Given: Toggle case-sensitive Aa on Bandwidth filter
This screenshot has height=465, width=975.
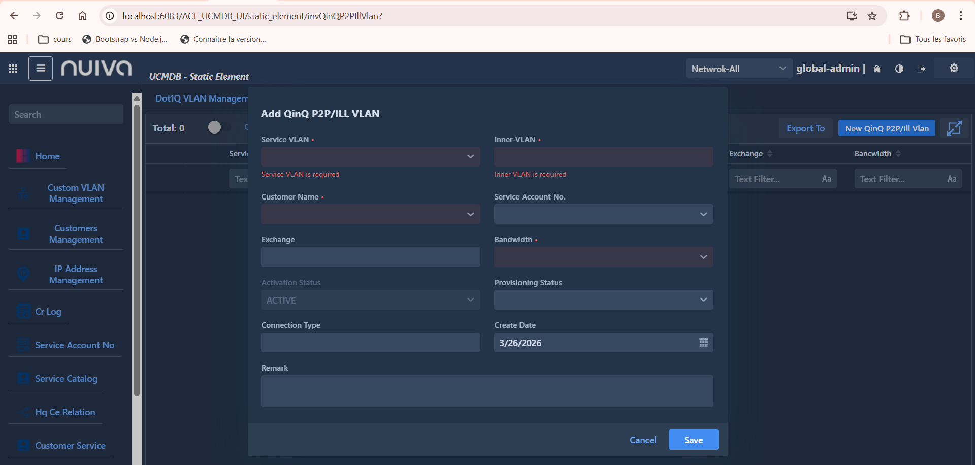Looking at the screenshot, I should (x=952, y=179).
